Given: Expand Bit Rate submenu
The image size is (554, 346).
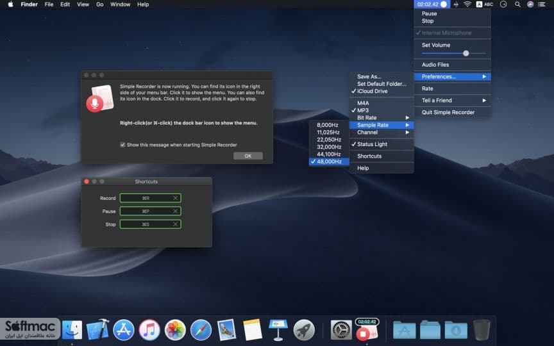Looking at the screenshot, I should [382, 117].
